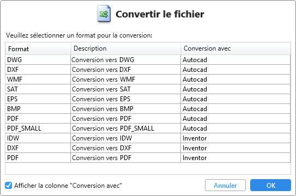The width and height of the screenshot is (296, 196).
Task: Sort by the Description column header
Action: pos(126,49)
